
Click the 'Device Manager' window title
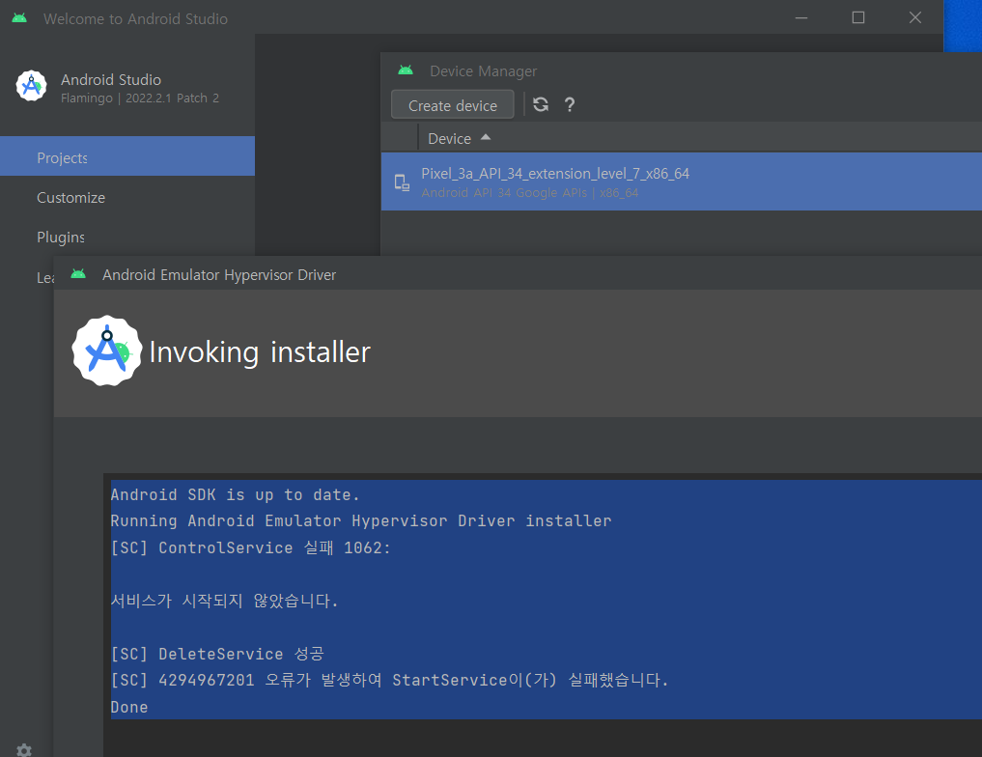(484, 70)
